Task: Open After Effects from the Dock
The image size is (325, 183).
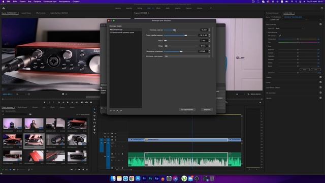Action: [156, 178]
